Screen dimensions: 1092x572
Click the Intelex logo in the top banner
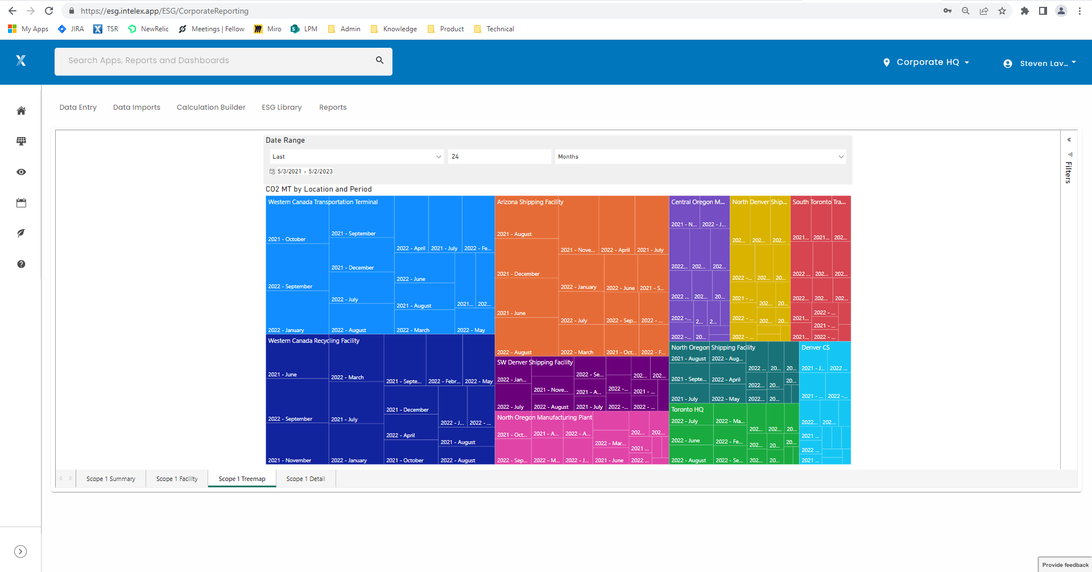click(21, 61)
